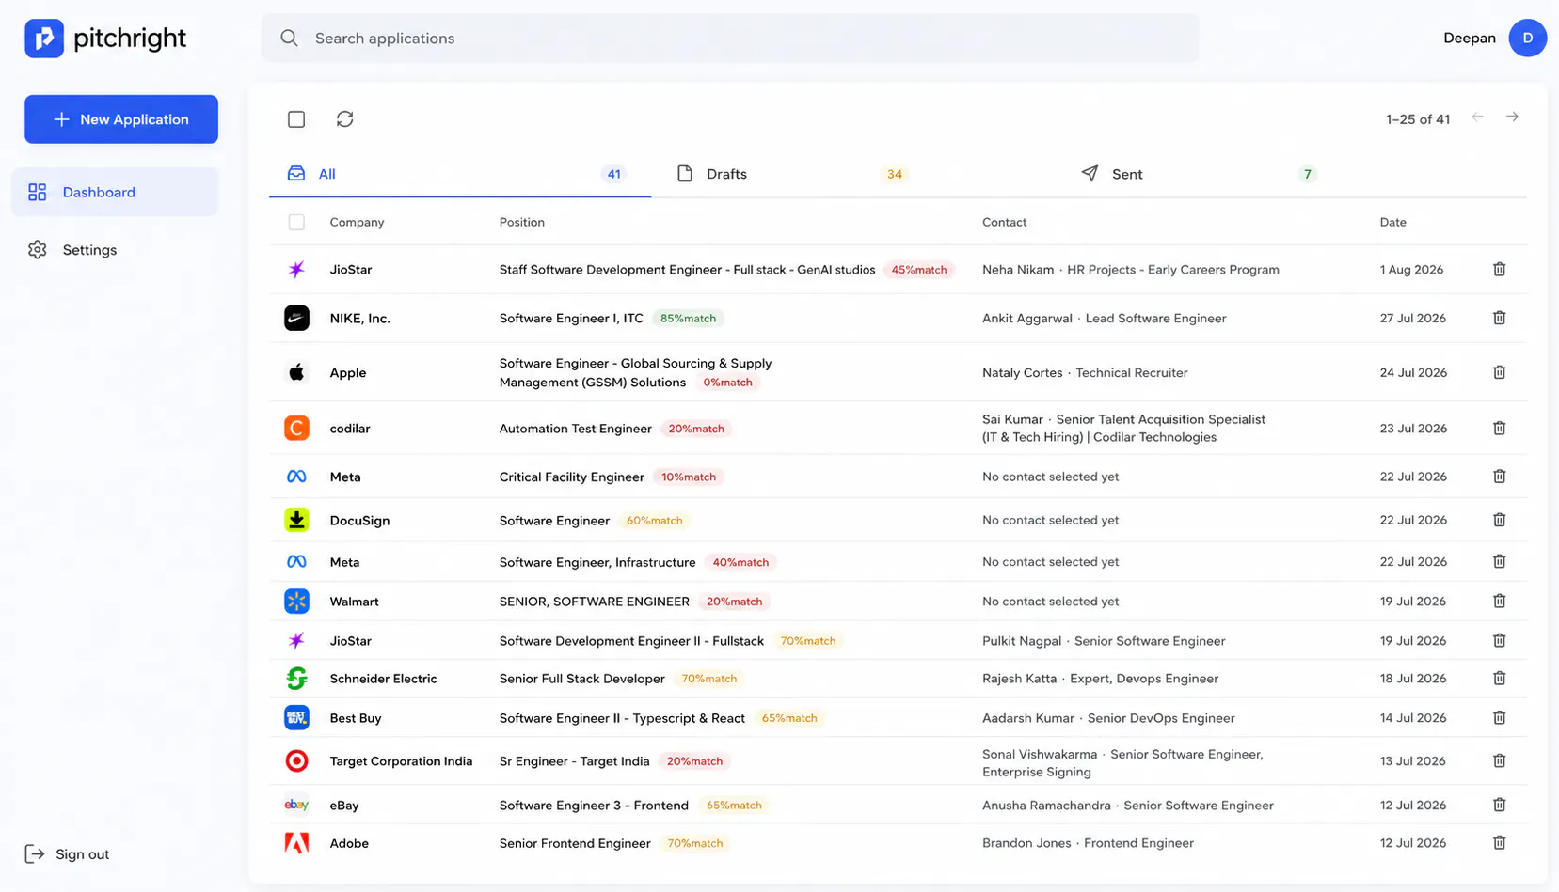Click the Schneider Electric logo
The width and height of the screenshot is (1559, 892).
click(x=296, y=679)
